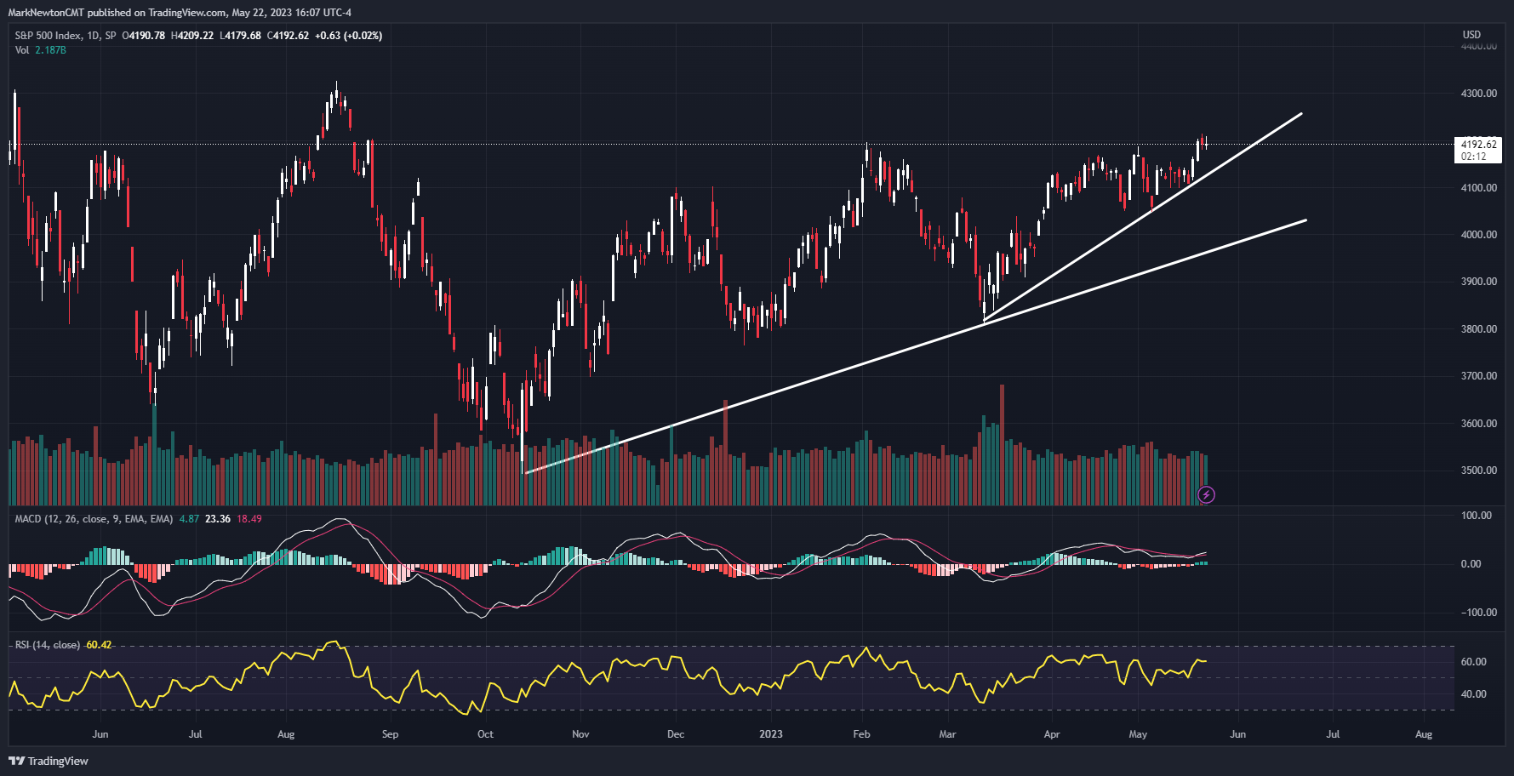
Task: Click the S&P 500 Index symbol title
Action: click(x=49, y=36)
